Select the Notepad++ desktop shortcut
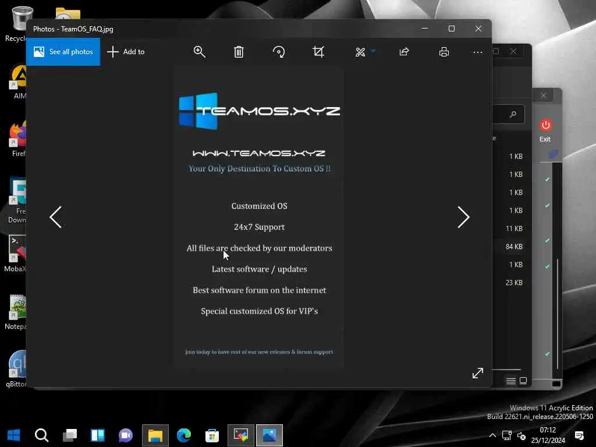 (x=16, y=312)
